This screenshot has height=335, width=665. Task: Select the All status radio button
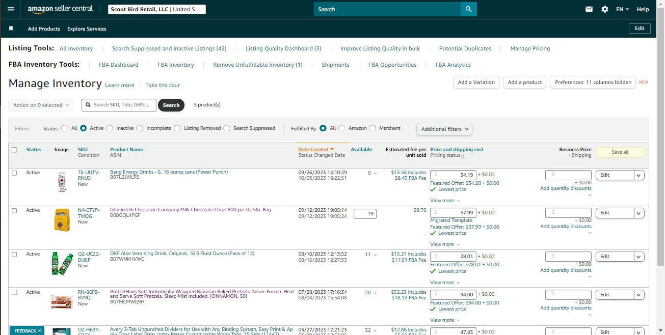(x=65, y=128)
